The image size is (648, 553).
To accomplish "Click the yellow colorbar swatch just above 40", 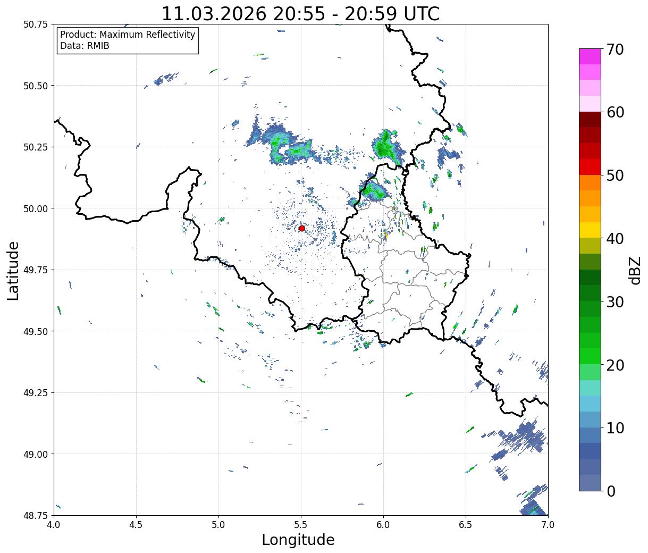I will 590,230.
